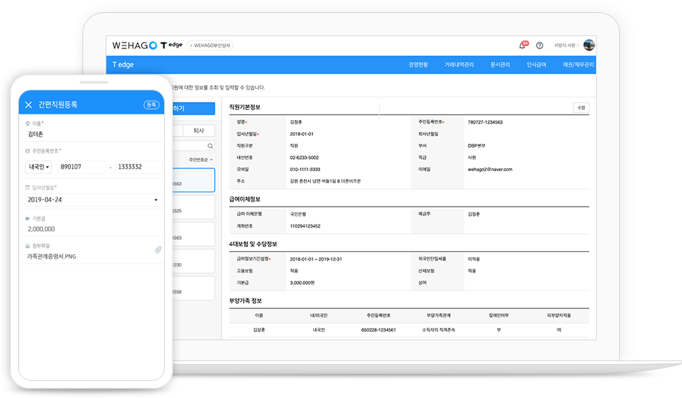
Task: Close the 간편직원등록 mobile form
Action: coord(28,105)
